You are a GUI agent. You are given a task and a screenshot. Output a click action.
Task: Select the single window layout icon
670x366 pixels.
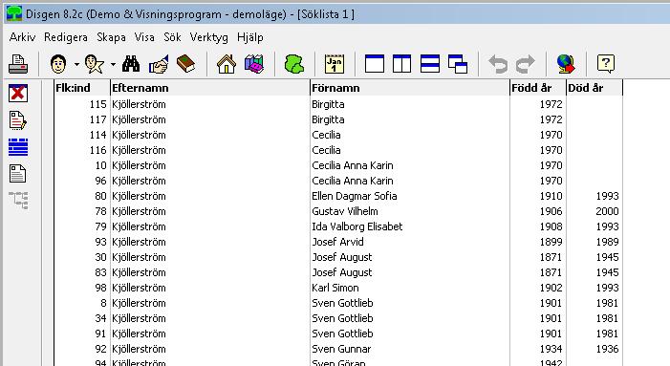[x=375, y=64]
